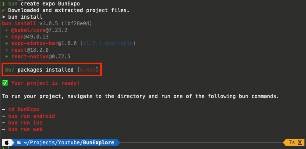Image resolution: width=306 pixels, height=149 pixels.
Task: Click 'Your project is ready!' message
Action: pos(46,83)
